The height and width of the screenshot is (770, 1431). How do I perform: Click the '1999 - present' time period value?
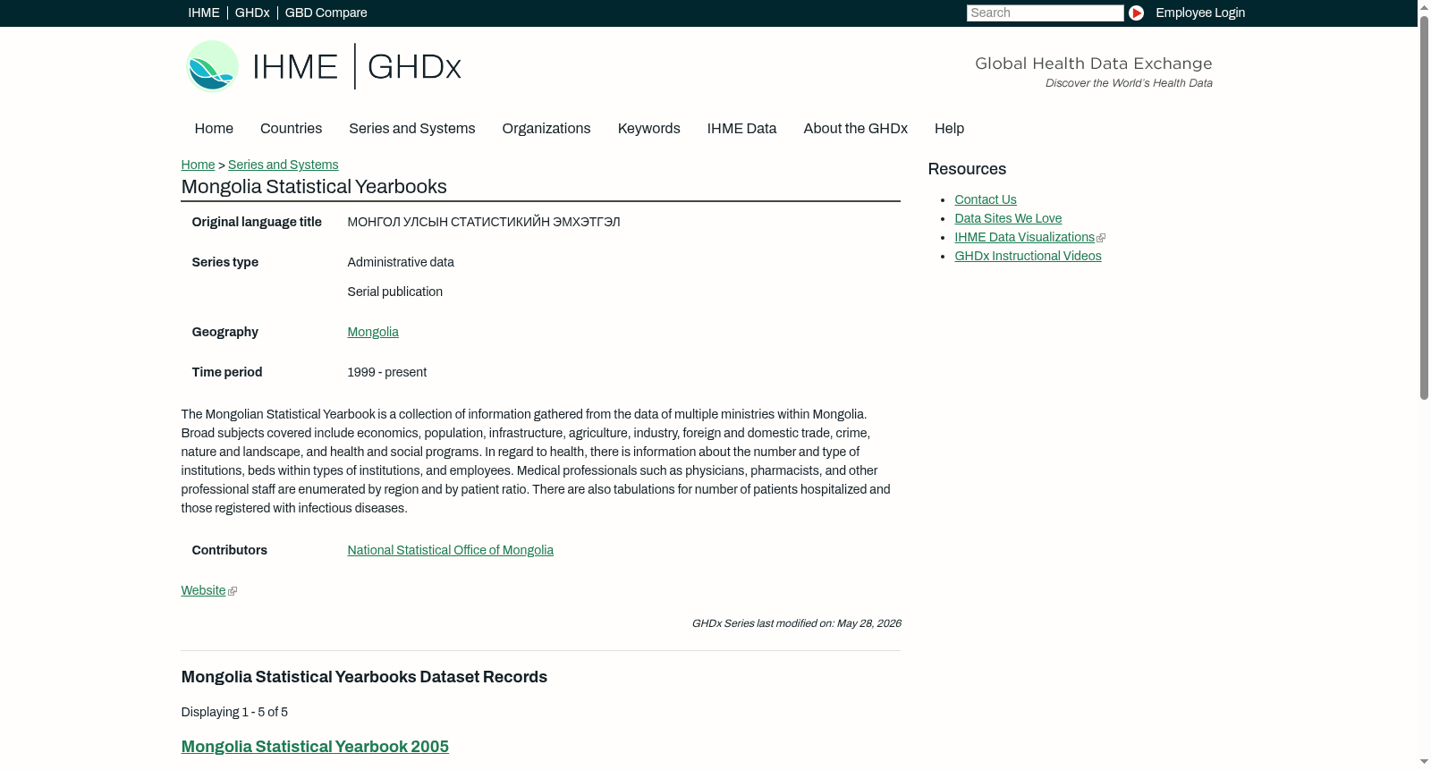pyautogui.click(x=387, y=372)
